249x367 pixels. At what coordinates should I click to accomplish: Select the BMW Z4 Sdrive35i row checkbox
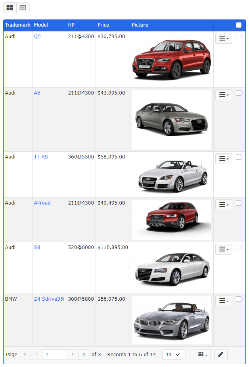(239, 299)
